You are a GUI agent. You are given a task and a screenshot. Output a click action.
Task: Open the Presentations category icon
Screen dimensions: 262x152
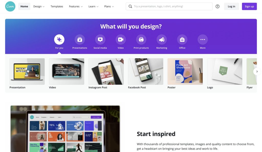[x=80, y=40]
